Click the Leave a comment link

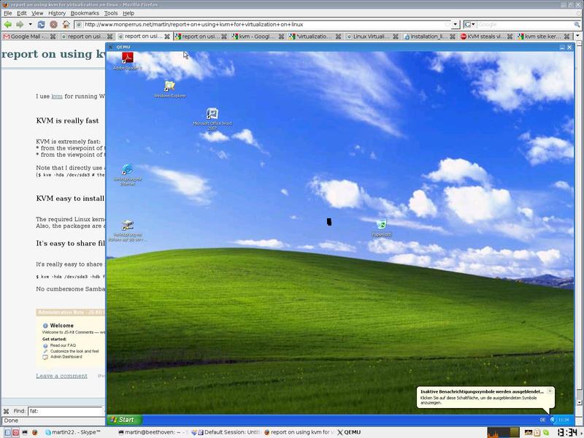point(61,376)
